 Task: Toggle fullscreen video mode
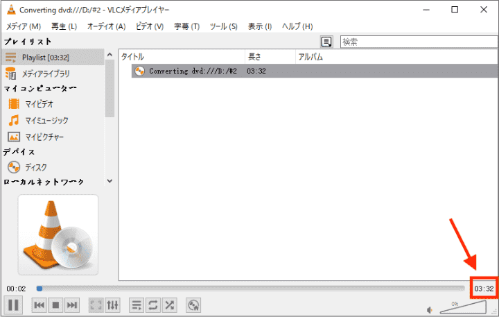(96, 305)
